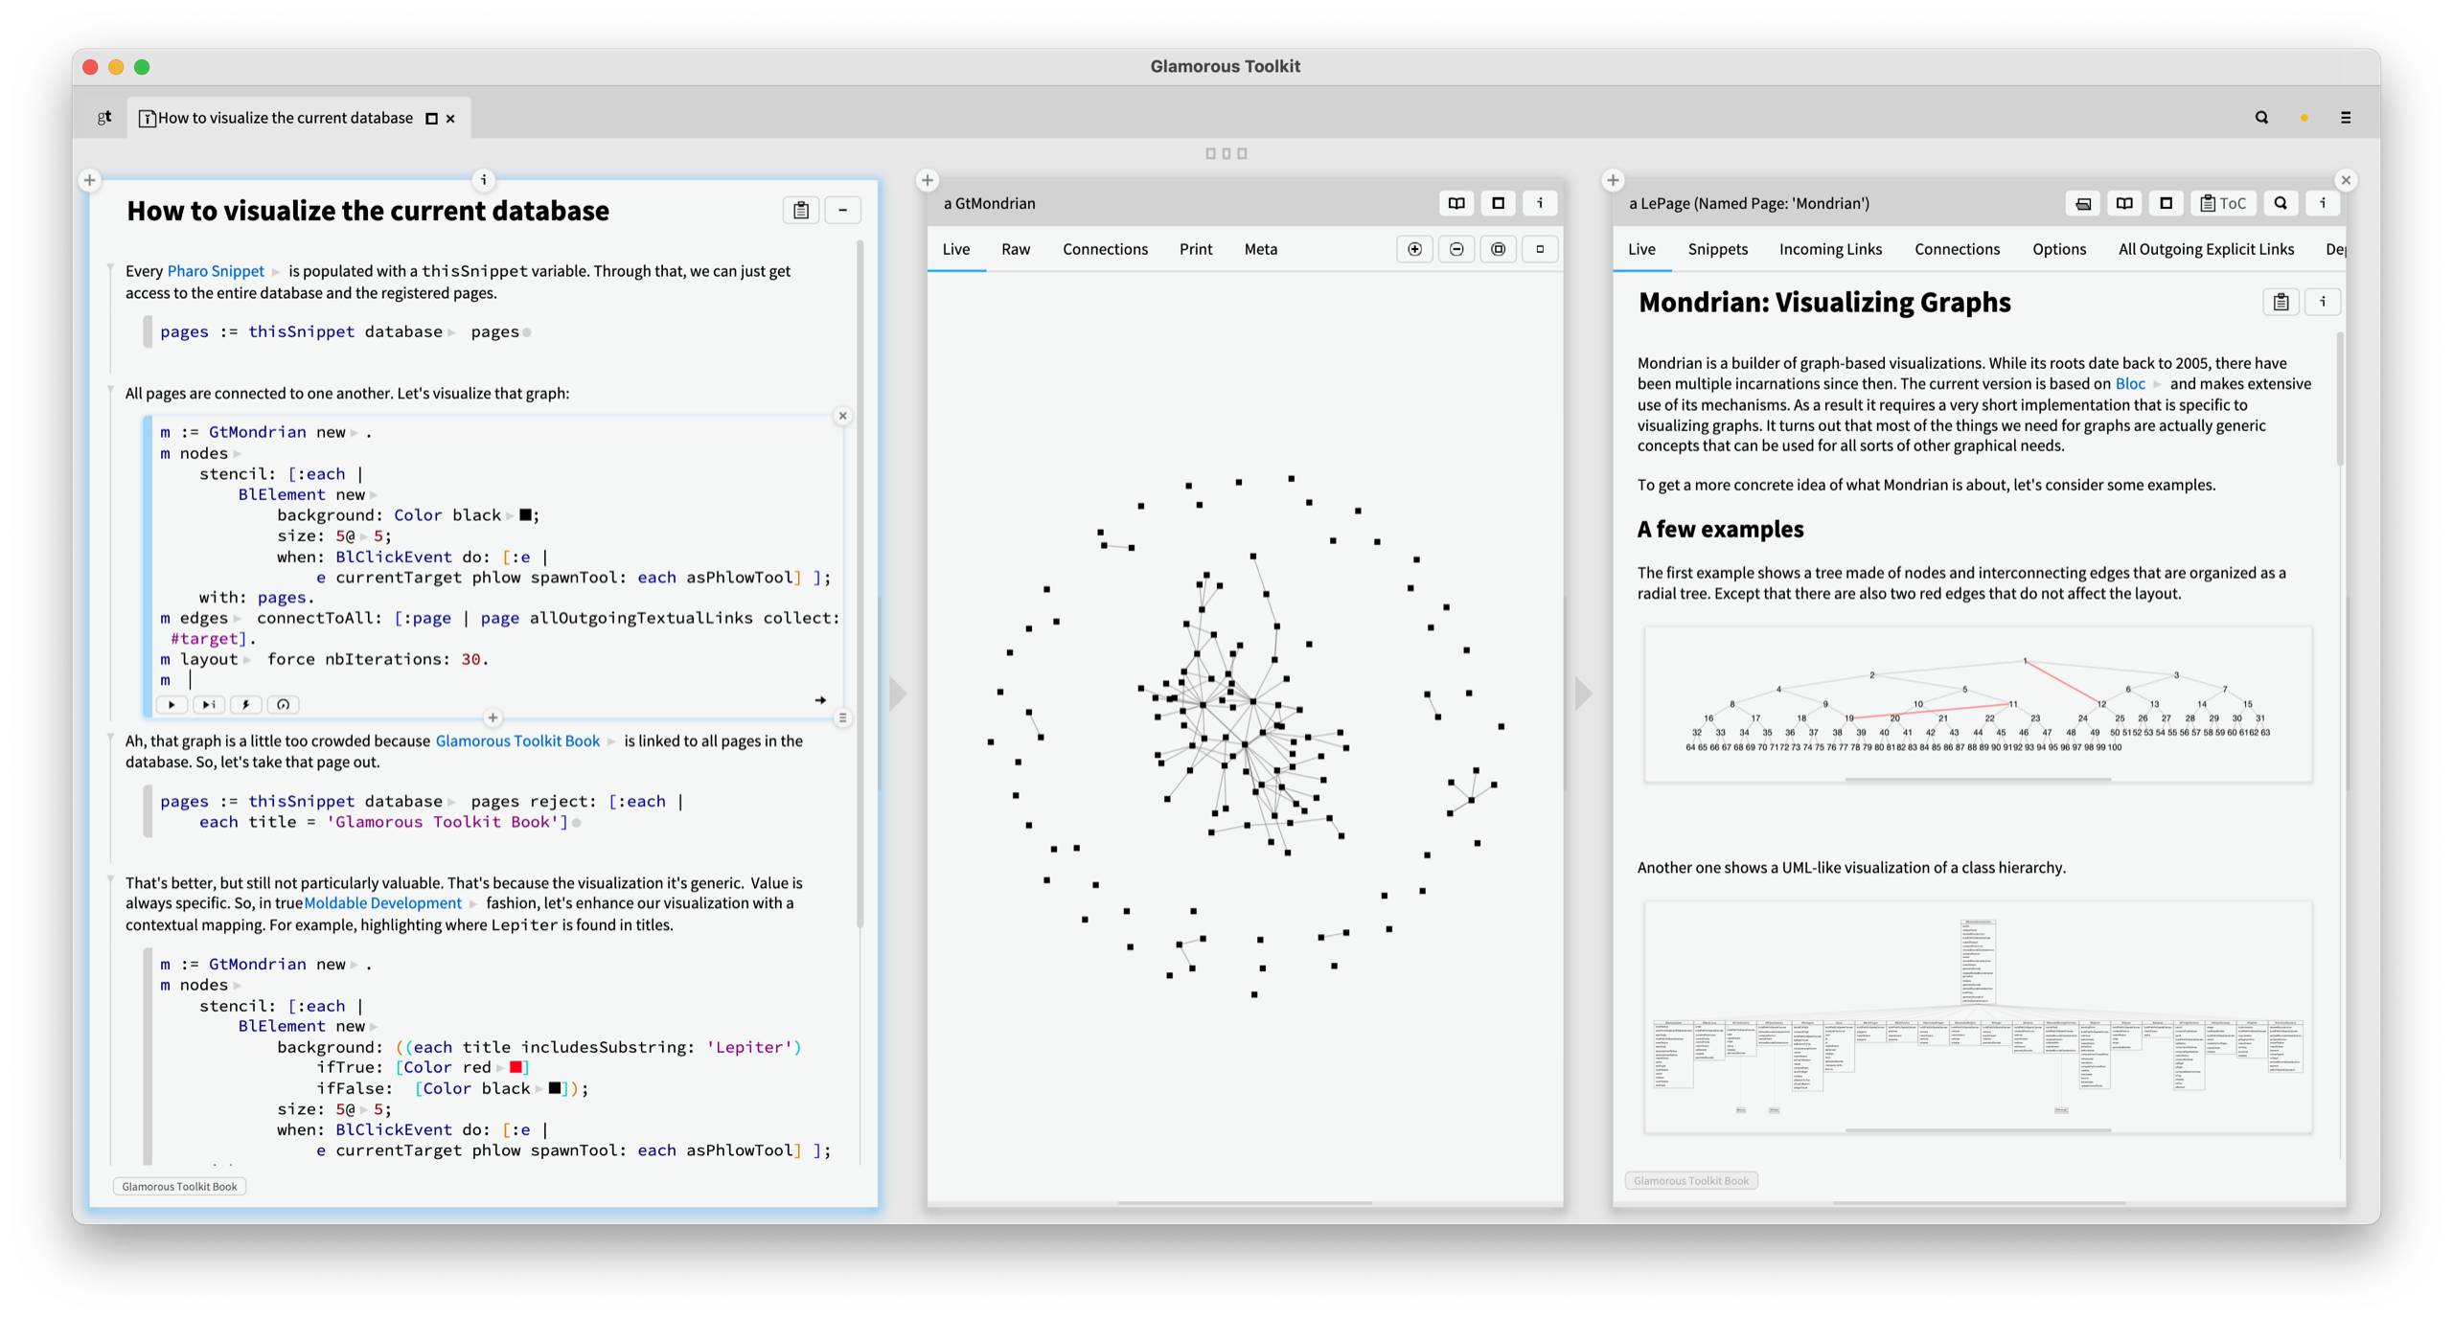Click the radial tree example thumbnail
The height and width of the screenshot is (1320, 2453).
click(x=1978, y=705)
